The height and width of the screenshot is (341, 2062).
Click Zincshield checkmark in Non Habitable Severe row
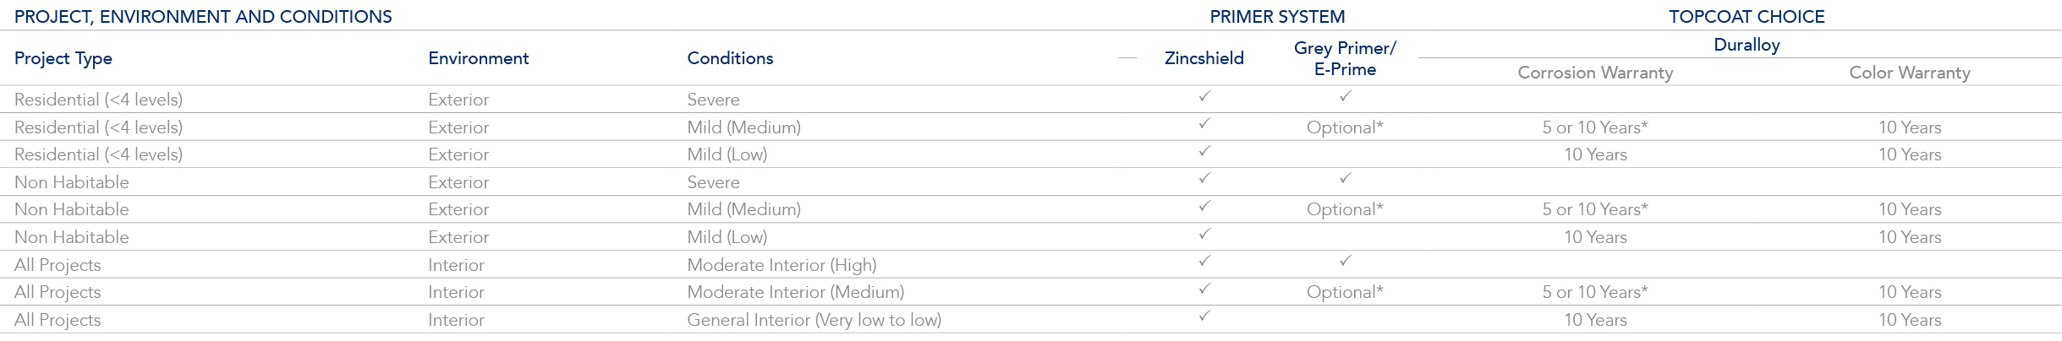click(1204, 179)
